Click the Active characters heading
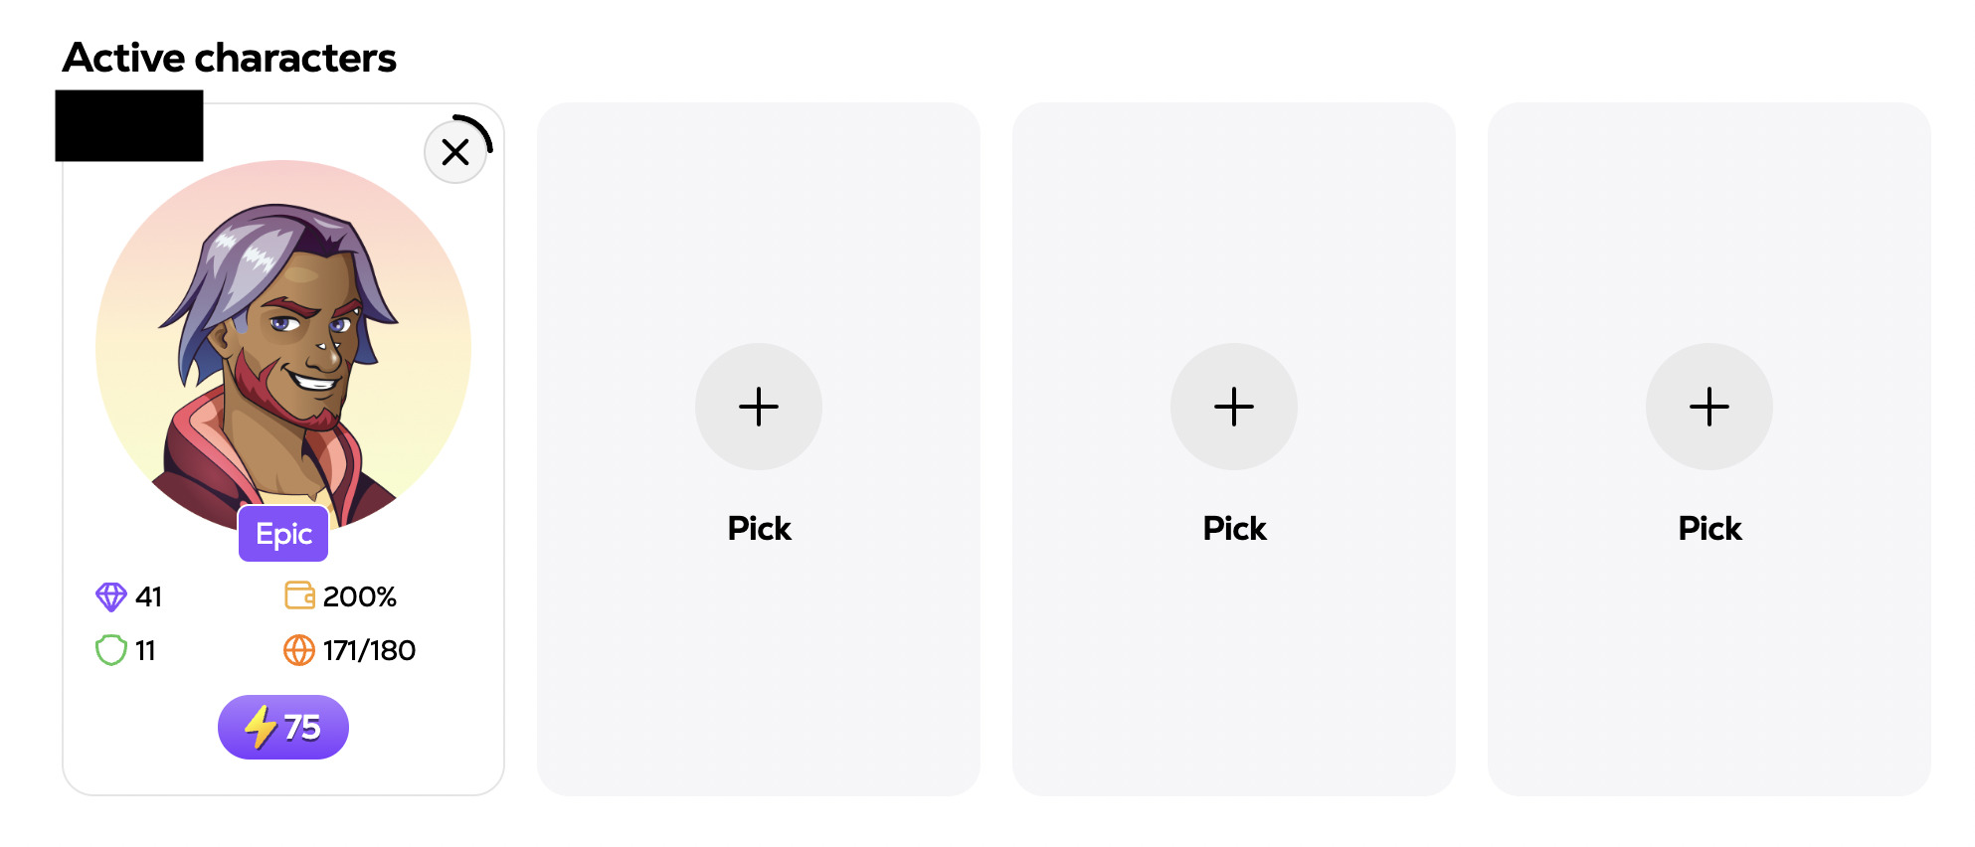1975x847 pixels. click(230, 58)
